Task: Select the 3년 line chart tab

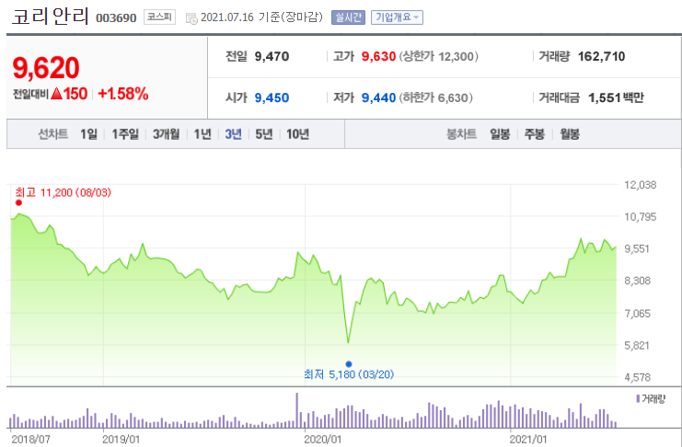Action: 233,134
